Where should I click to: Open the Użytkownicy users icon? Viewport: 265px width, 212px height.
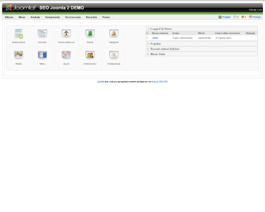click(90, 55)
